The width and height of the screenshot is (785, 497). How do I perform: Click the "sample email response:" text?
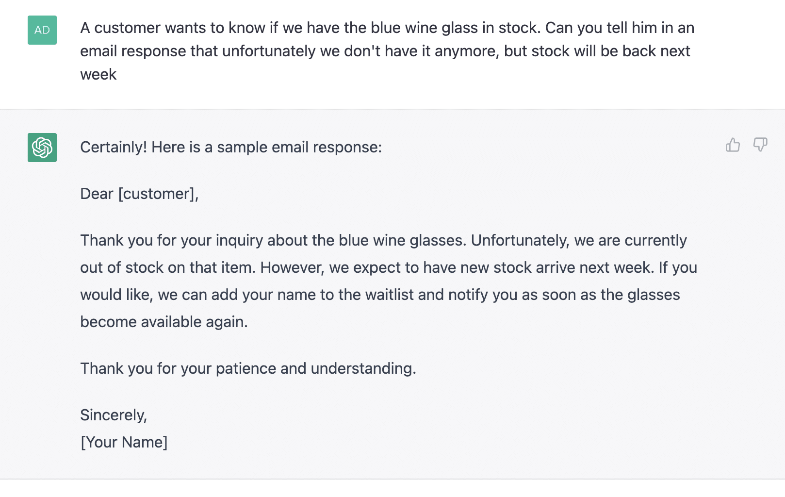pos(299,147)
